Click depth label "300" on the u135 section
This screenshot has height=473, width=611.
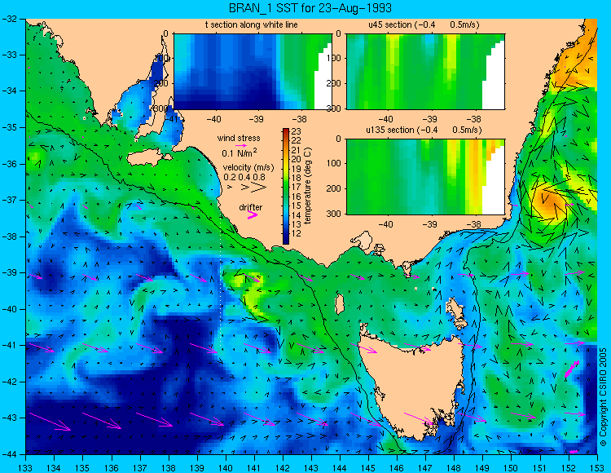[x=335, y=214]
